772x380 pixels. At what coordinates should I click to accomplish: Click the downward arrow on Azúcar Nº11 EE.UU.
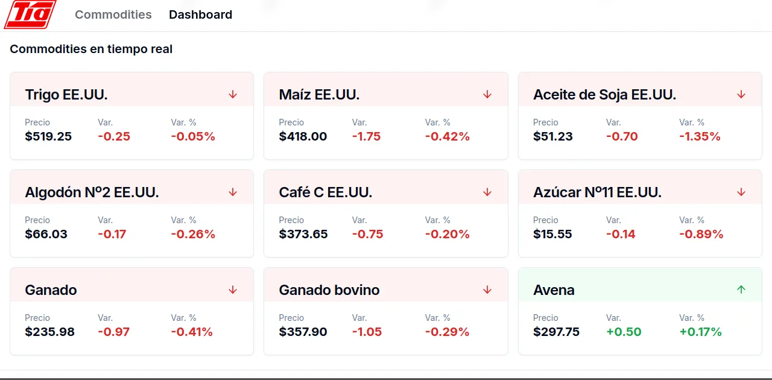(741, 192)
